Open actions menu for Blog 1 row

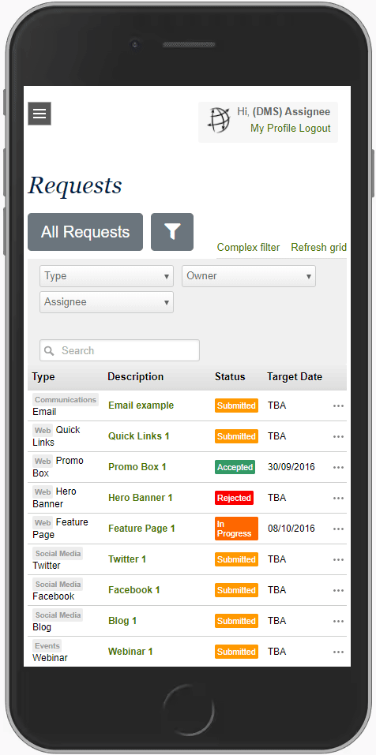click(338, 622)
